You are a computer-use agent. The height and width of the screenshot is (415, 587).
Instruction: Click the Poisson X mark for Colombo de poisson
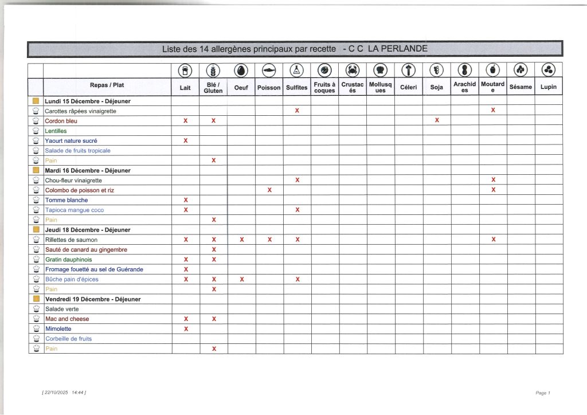[269, 190]
